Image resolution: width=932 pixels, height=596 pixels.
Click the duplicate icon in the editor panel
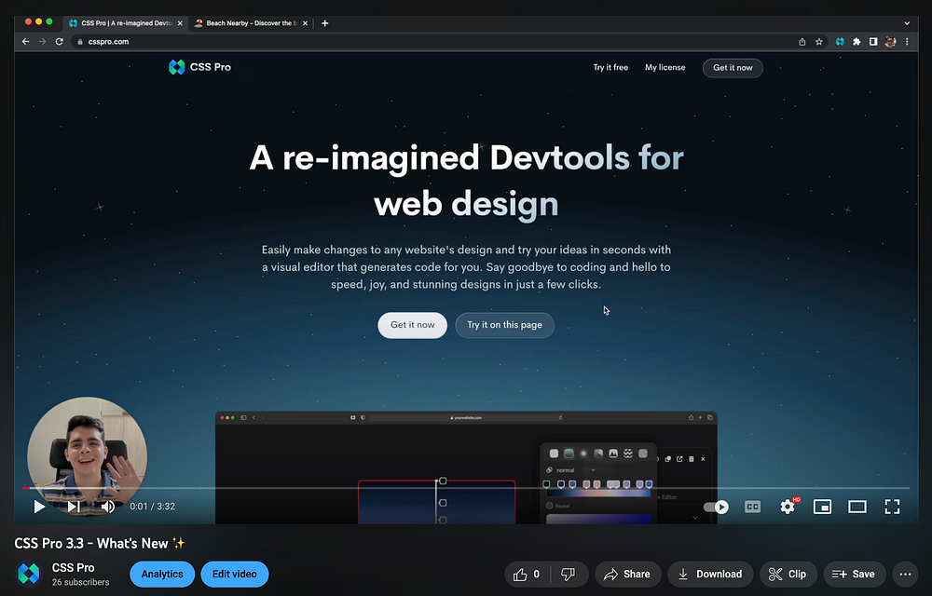pos(668,459)
